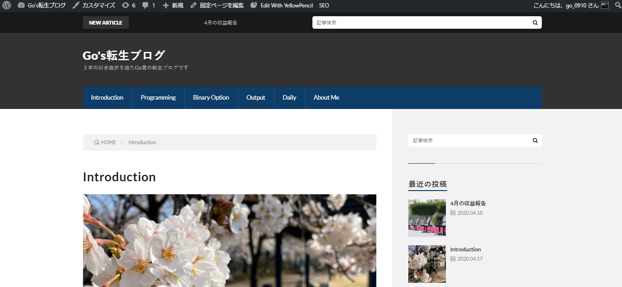The height and width of the screenshot is (287, 622).
Task: Open Go's転生ブログ admin bar menu
Action: [x=47, y=6]
